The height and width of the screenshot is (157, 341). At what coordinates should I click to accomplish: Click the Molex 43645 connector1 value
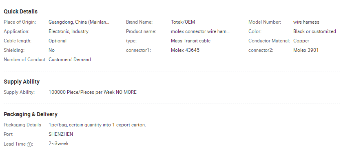(x=185, y=50)
